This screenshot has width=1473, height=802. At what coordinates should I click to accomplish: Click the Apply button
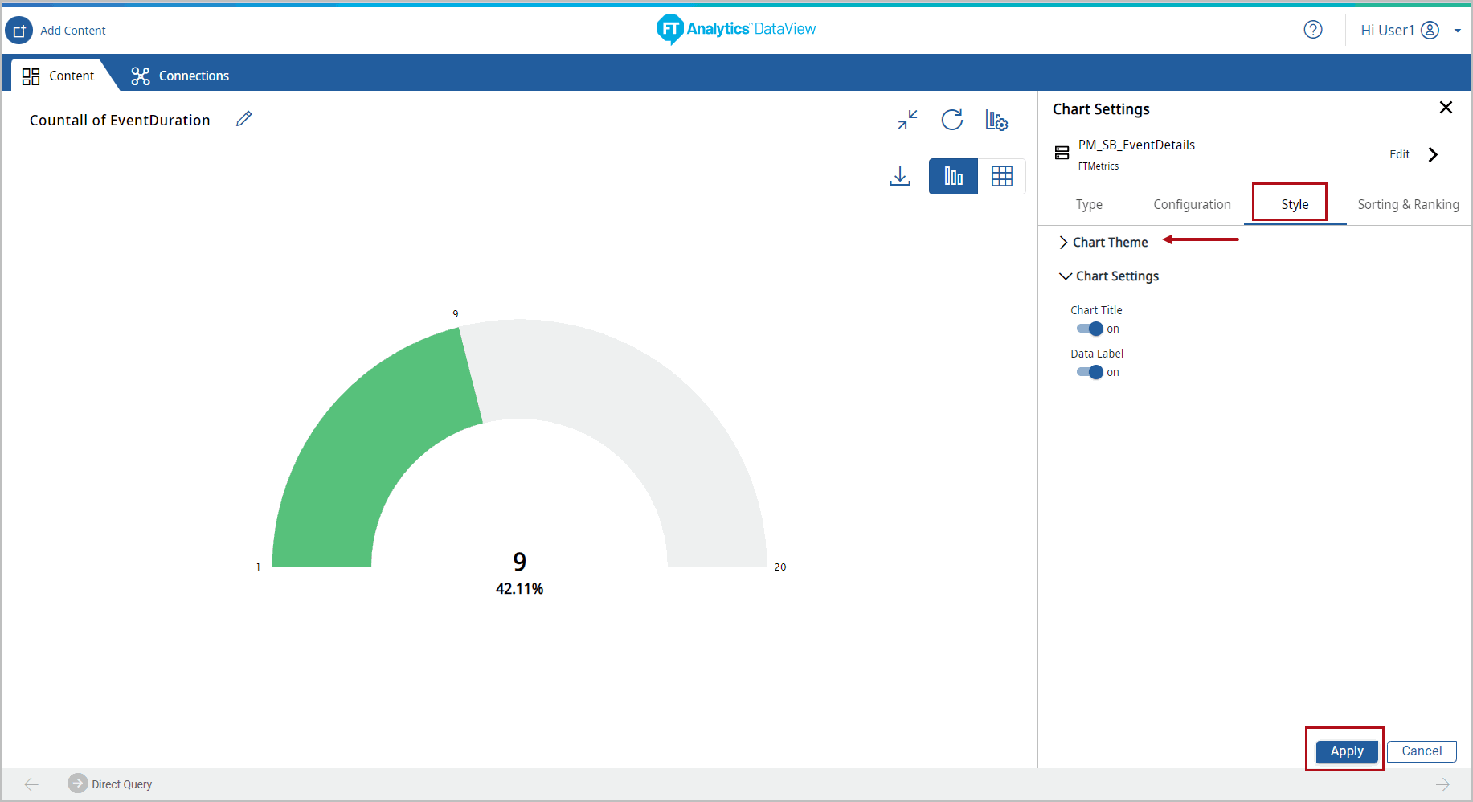pos(1346,751)
